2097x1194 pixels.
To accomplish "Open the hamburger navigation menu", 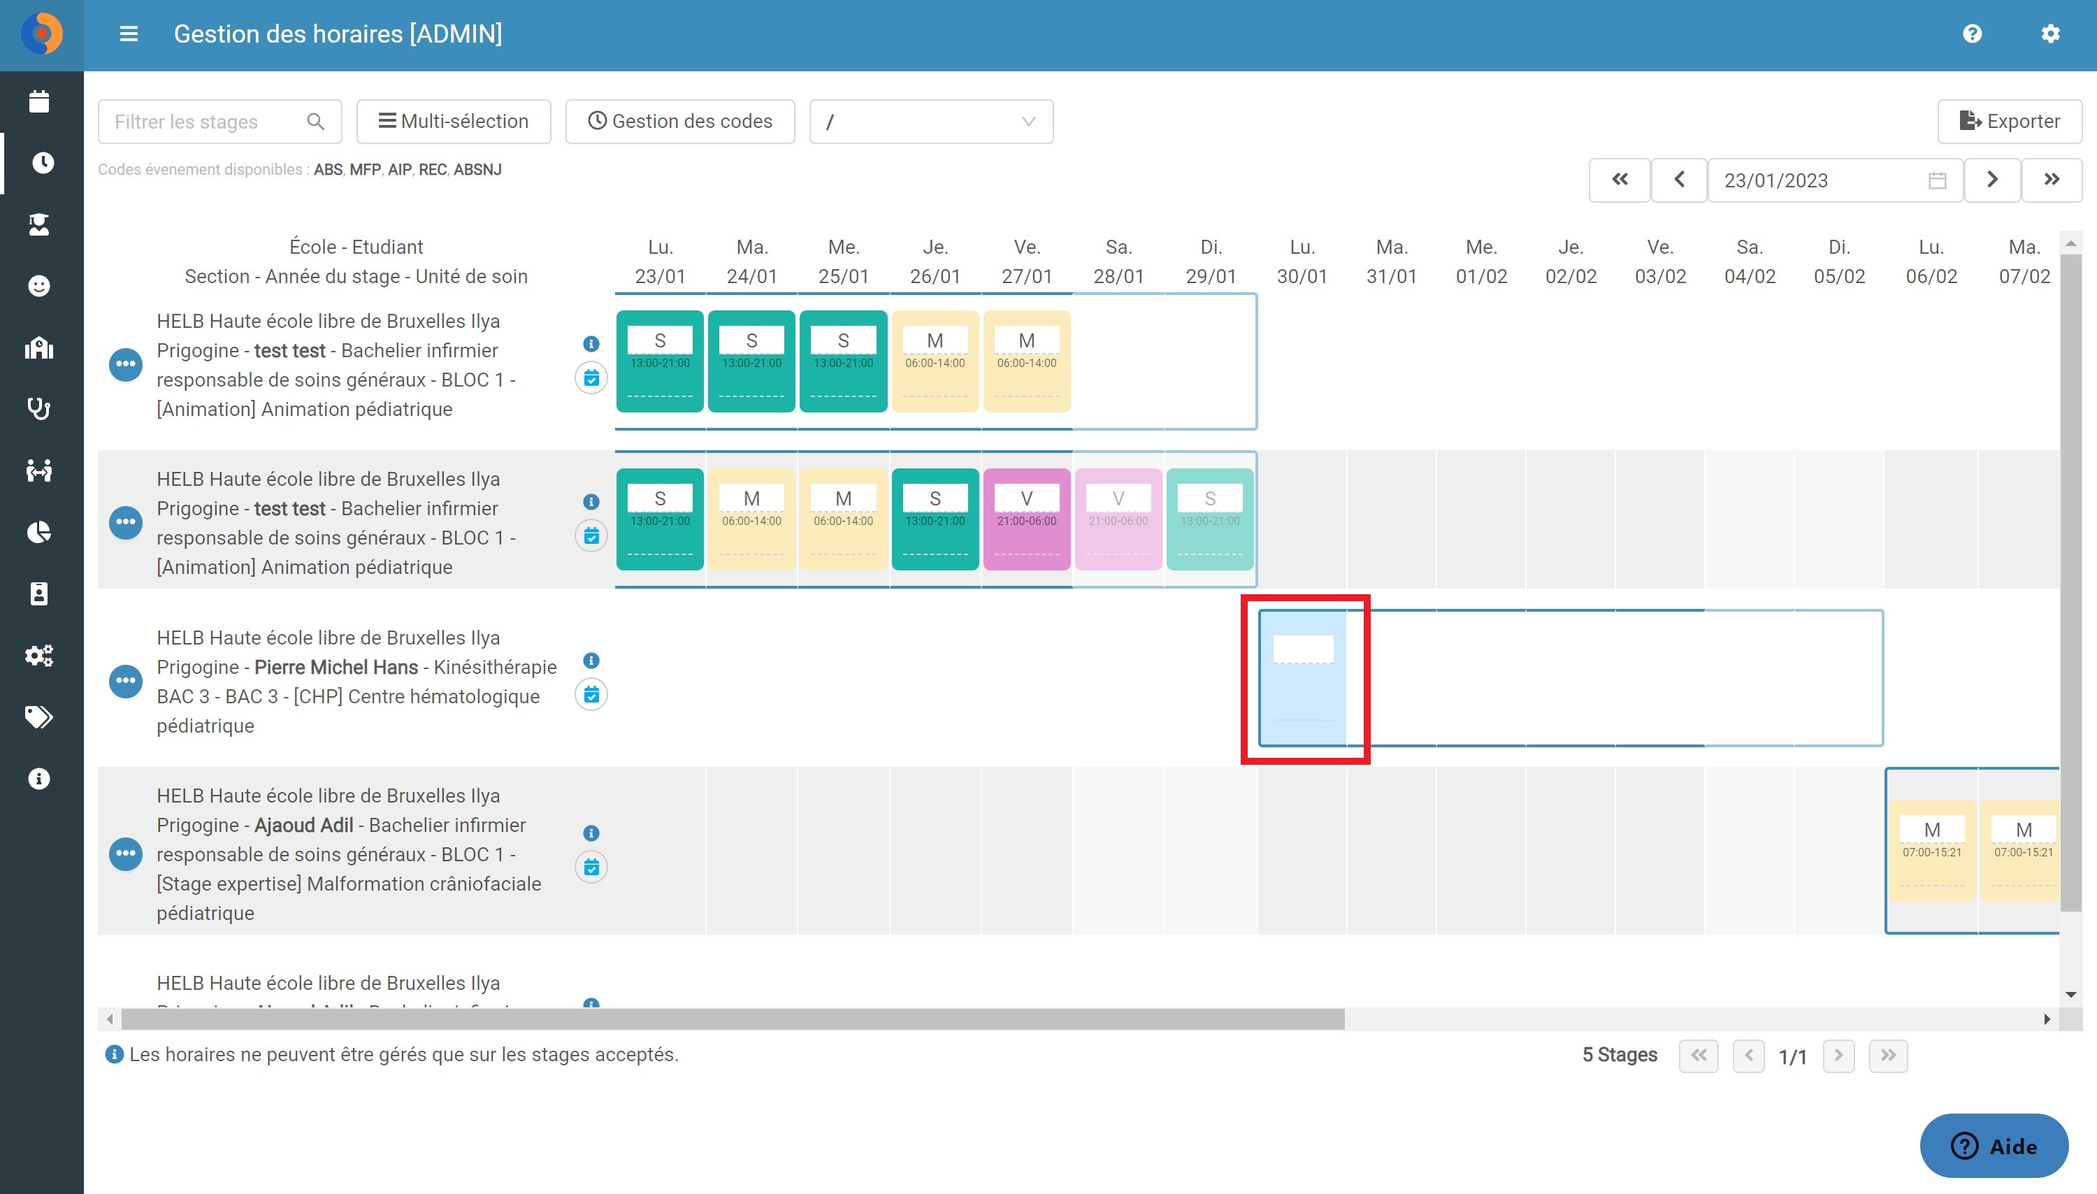I will [129, 34].
